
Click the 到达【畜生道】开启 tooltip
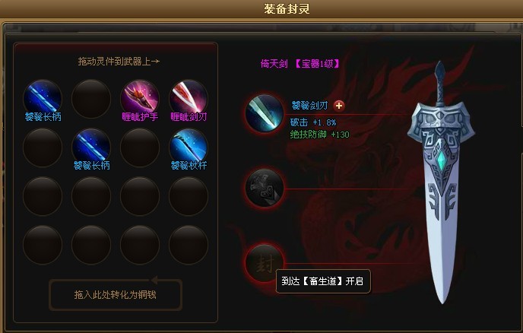pos(323,281)
